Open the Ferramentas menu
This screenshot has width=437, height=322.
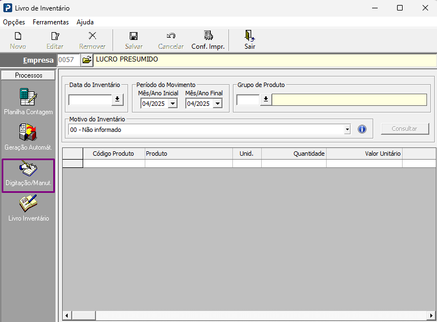pyautogui.click(x=50, y=22)
